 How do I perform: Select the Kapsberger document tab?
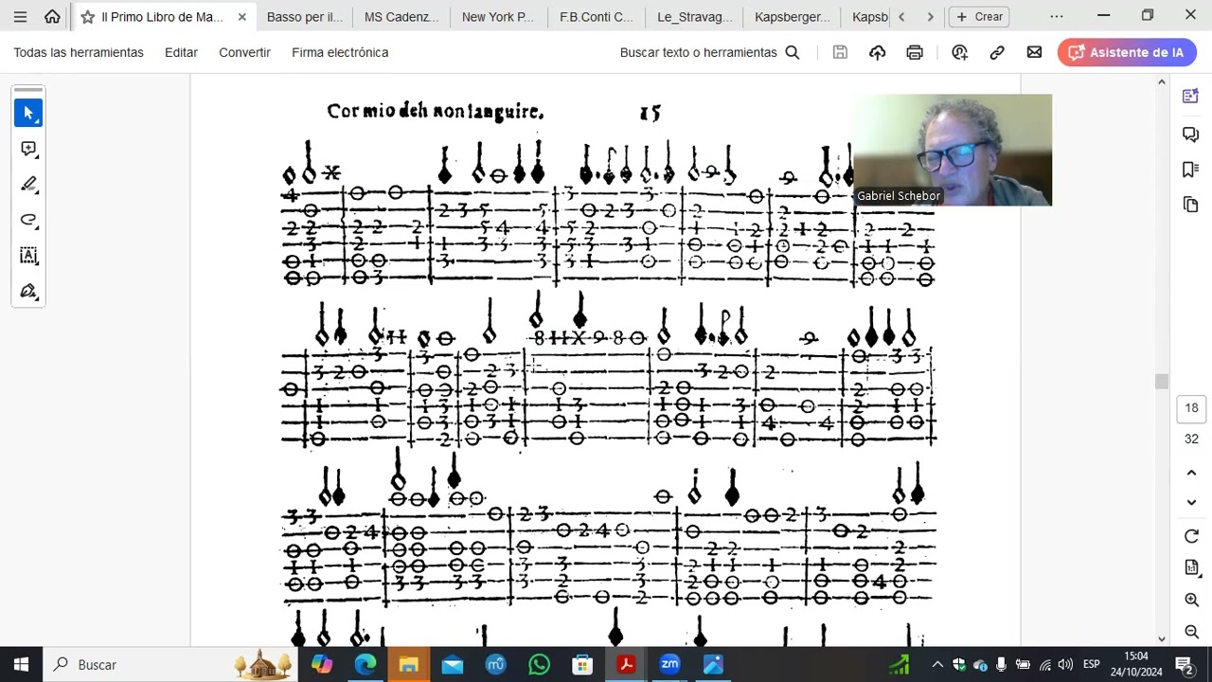(793, 17)
